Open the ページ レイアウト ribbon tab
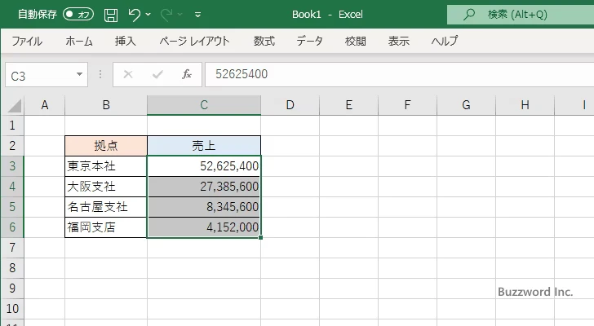Screen dimensions: 594x326 (194, 41)
